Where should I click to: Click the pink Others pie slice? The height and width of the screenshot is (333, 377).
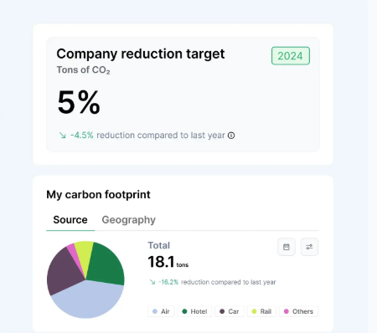coord(73,250)
